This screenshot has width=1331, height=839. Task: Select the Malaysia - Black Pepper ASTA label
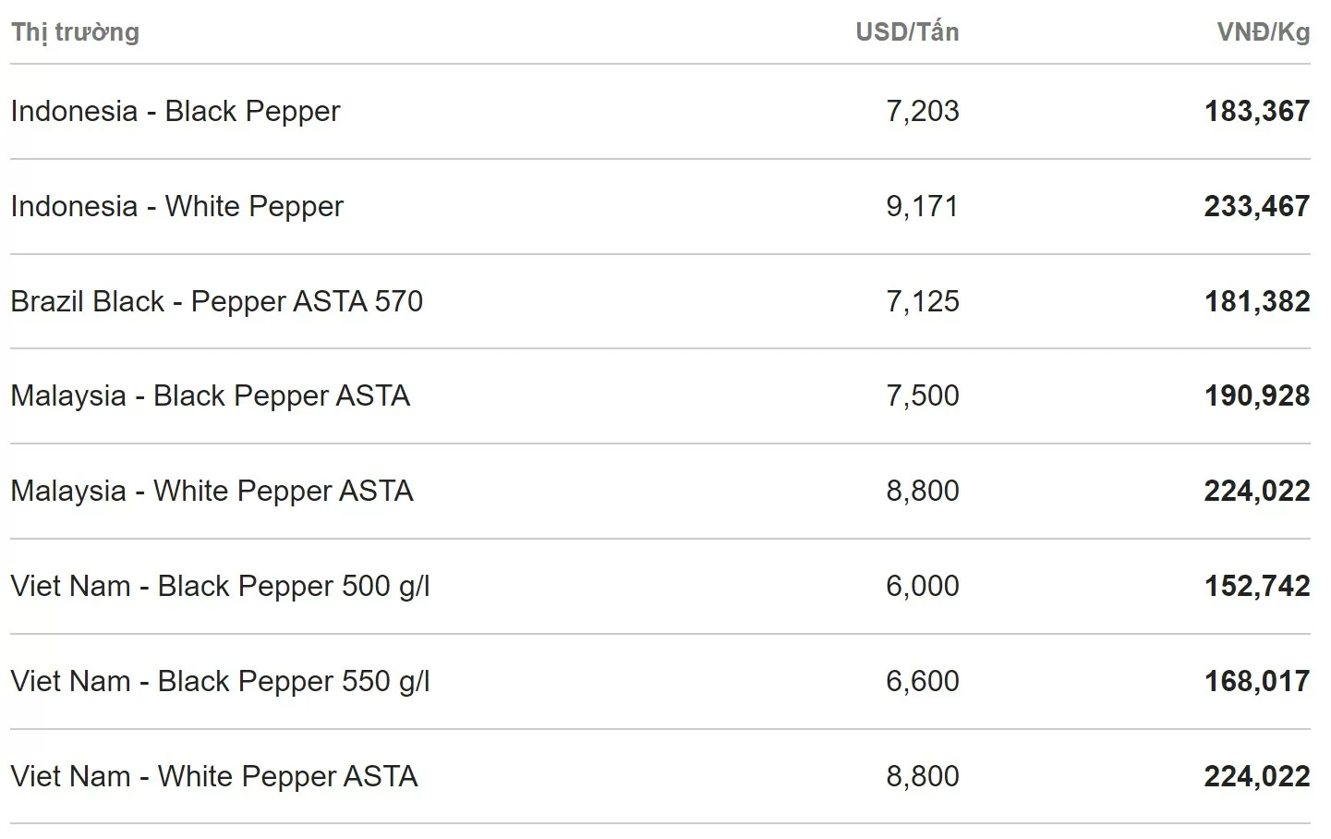click(x=210, y=395)
